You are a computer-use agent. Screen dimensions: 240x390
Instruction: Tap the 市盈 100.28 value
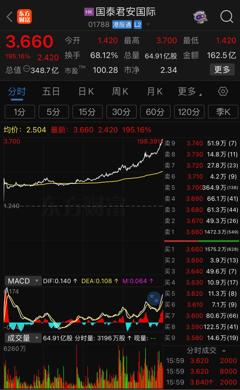pyautogui.click(x=105, y=70)
